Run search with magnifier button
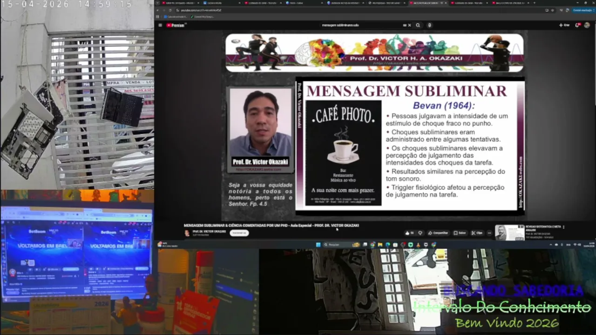 (x=418, y=25)
